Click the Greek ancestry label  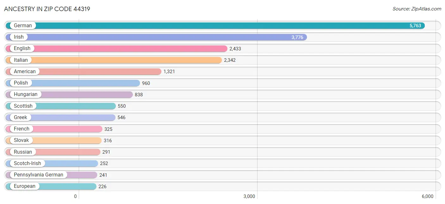click(21, 118)
